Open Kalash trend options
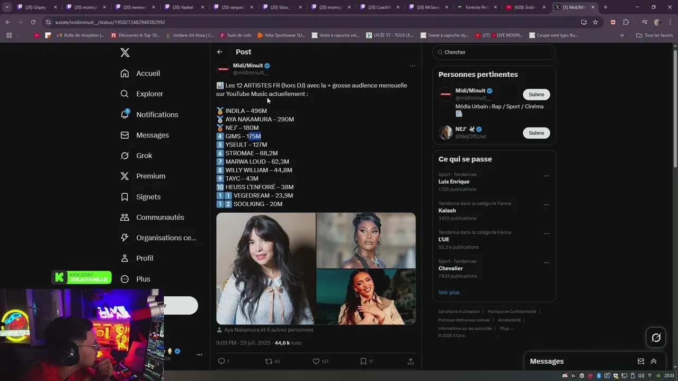The height and width of the screenshot is (381, 678). [x=547, y=205]
